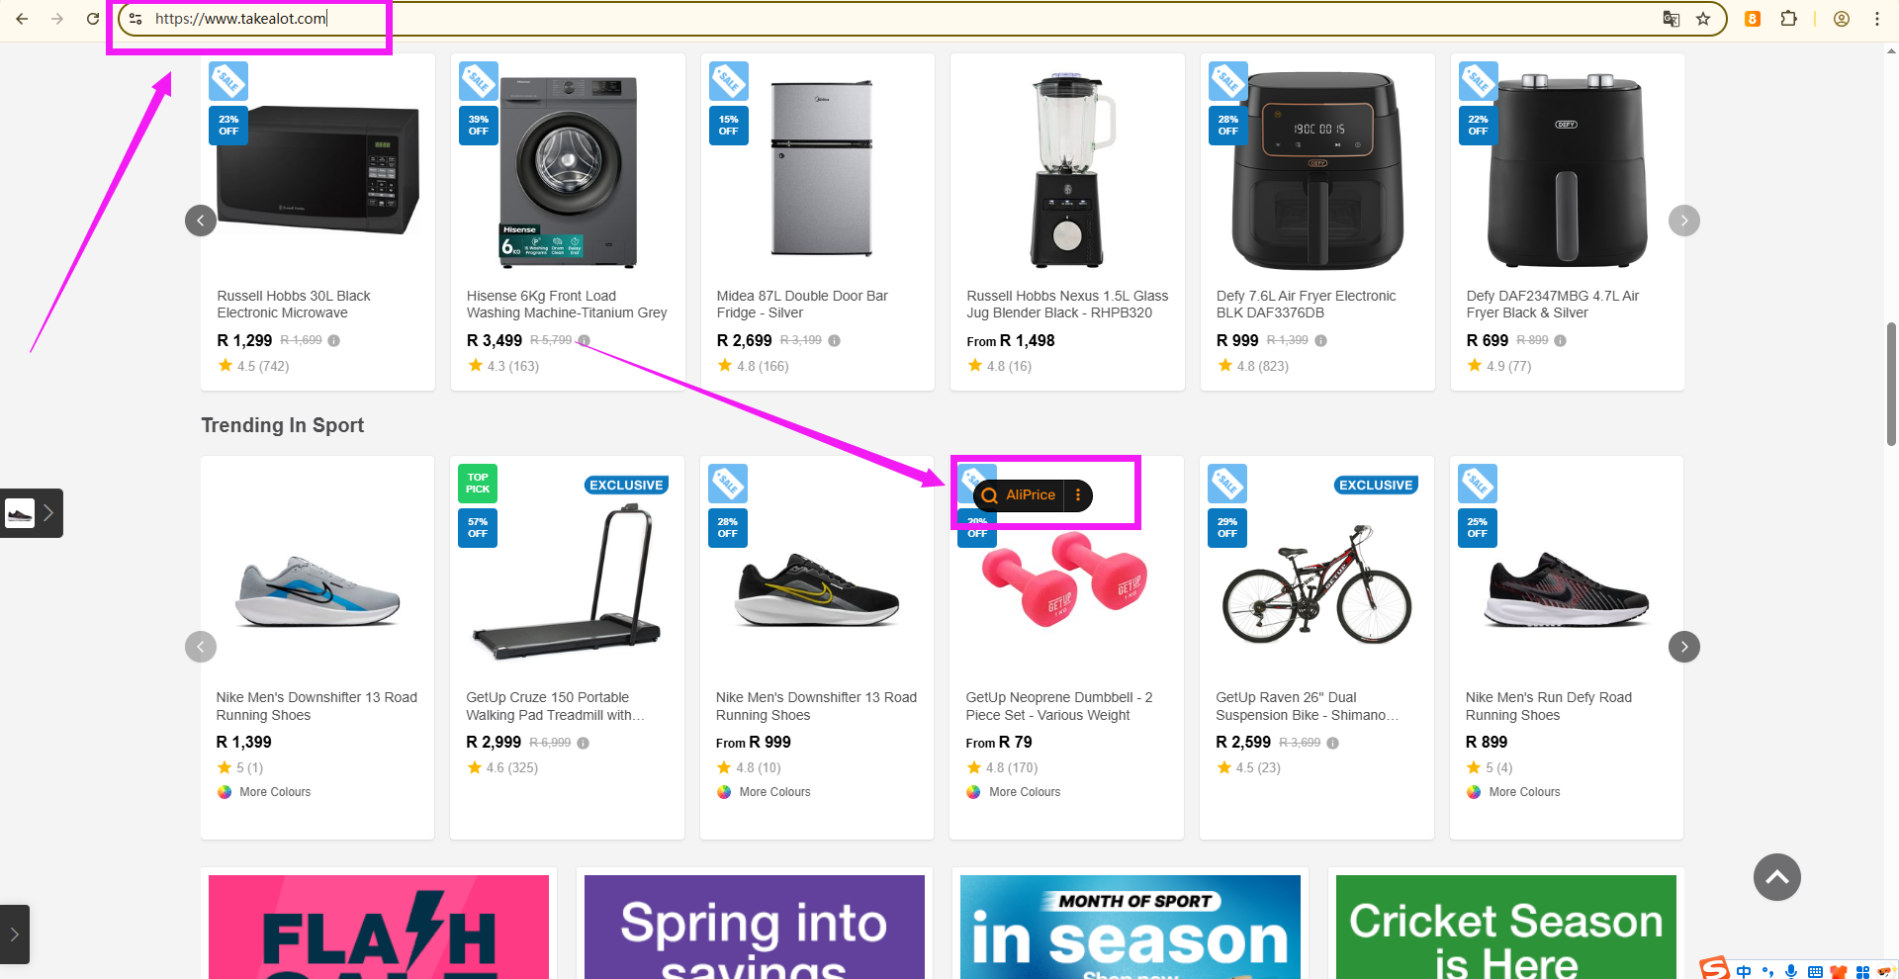Click the AliPrice search button
This screenshot has height=979, width=1899.
pos(1019,495)
